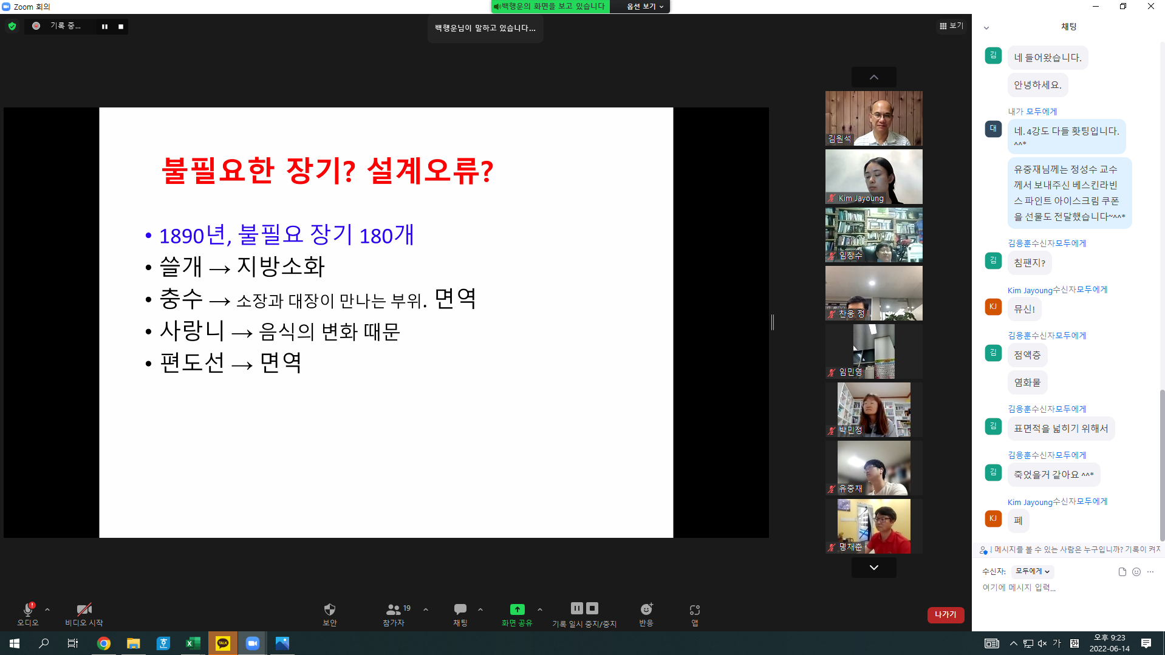The height and width of the screenshot is (655, 1165).
Task: Collapse the chat panel header chevron
Action: (986, 28)
